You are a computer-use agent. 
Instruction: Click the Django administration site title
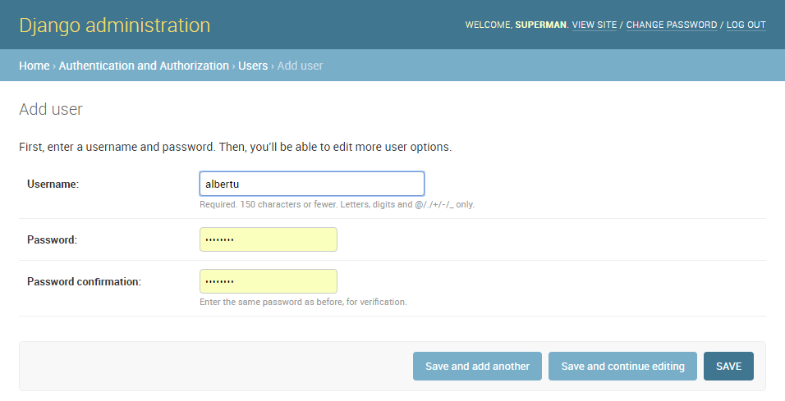[114, 25]
